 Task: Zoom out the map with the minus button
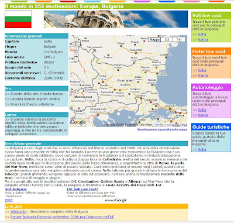[76, 59]
